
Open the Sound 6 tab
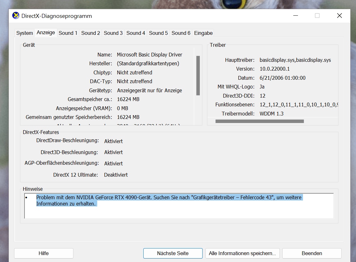click(181, 33)
